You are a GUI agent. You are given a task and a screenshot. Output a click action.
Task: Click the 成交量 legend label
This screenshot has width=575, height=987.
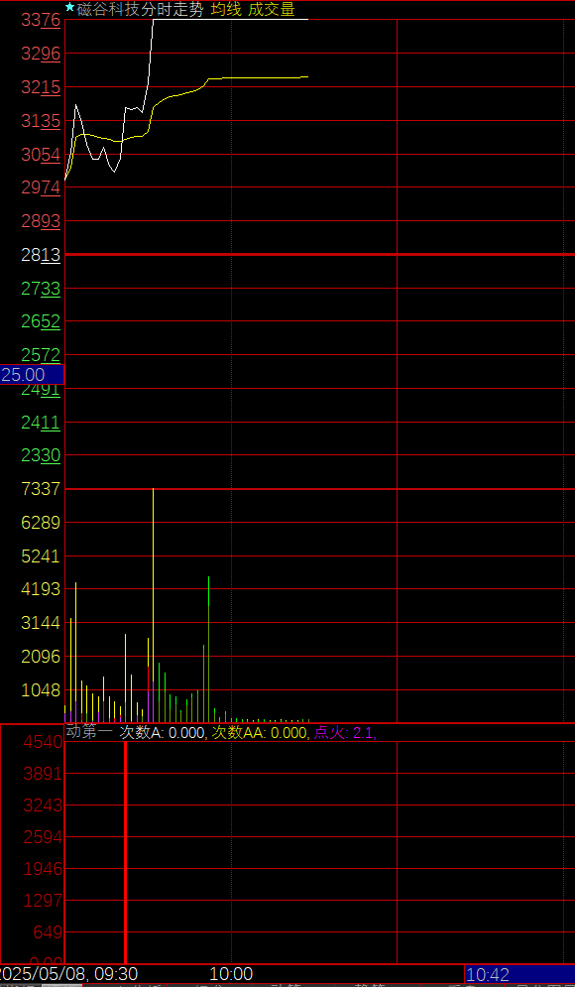click(272, 10)
